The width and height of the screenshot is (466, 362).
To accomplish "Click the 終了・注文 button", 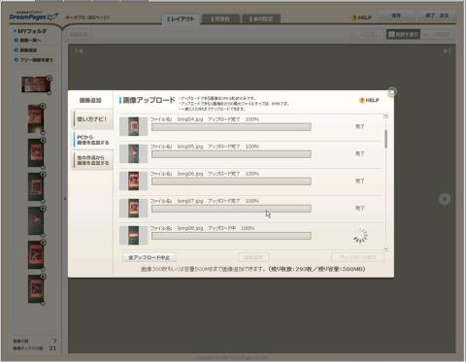I will 437,16.
